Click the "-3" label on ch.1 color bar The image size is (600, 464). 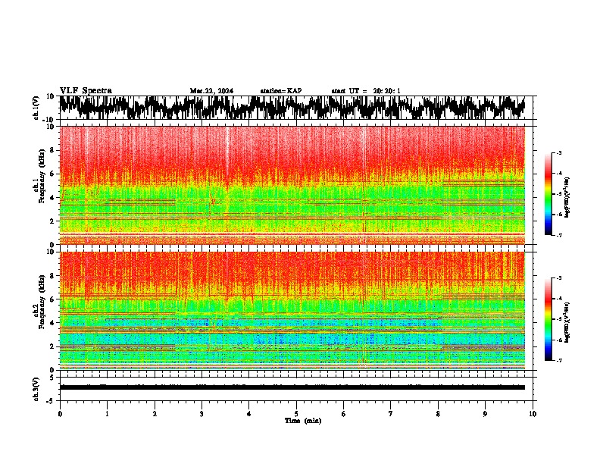[x=559, y=153]
